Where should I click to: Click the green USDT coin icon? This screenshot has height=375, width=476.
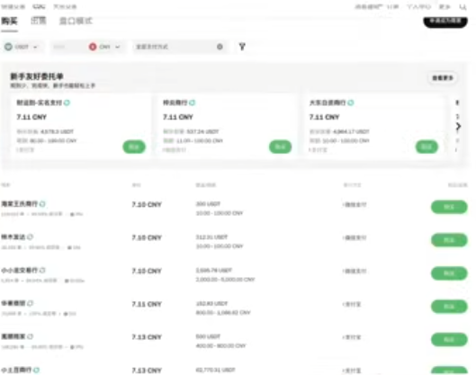(8, 47)
